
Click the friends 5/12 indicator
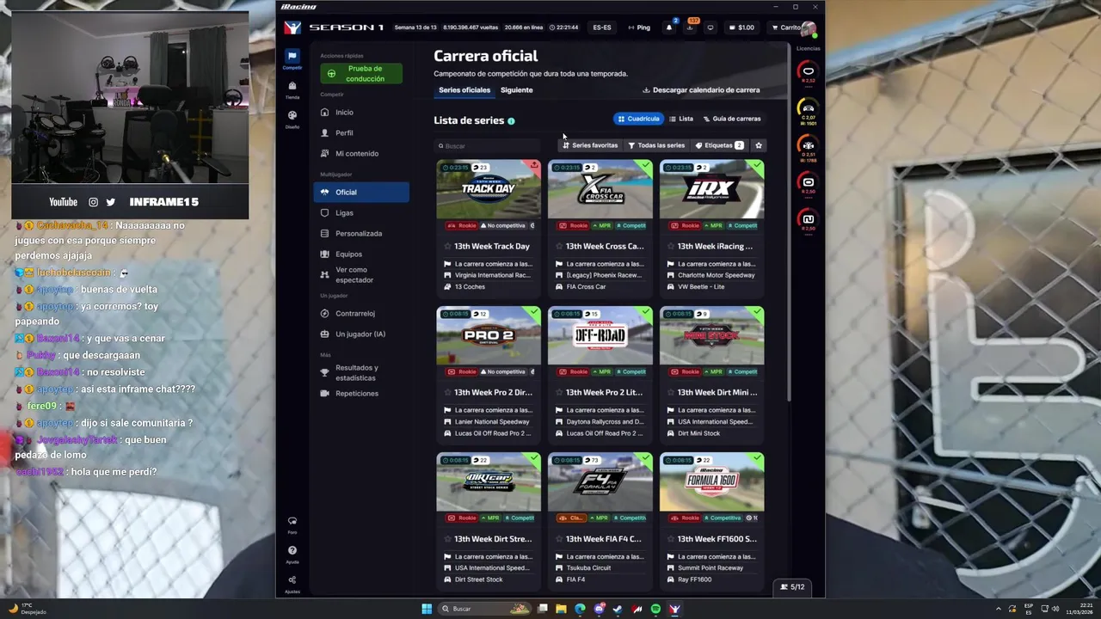point(792,587)
